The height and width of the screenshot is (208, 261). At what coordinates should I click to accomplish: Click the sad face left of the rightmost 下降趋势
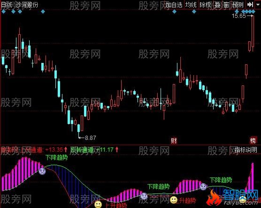pos(203,187)
